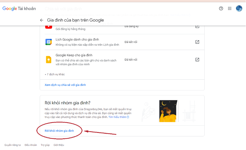This screenshot has height=150, width=246.
Task: Open "Quyền riêng tư" footer link
Action: 13,145
